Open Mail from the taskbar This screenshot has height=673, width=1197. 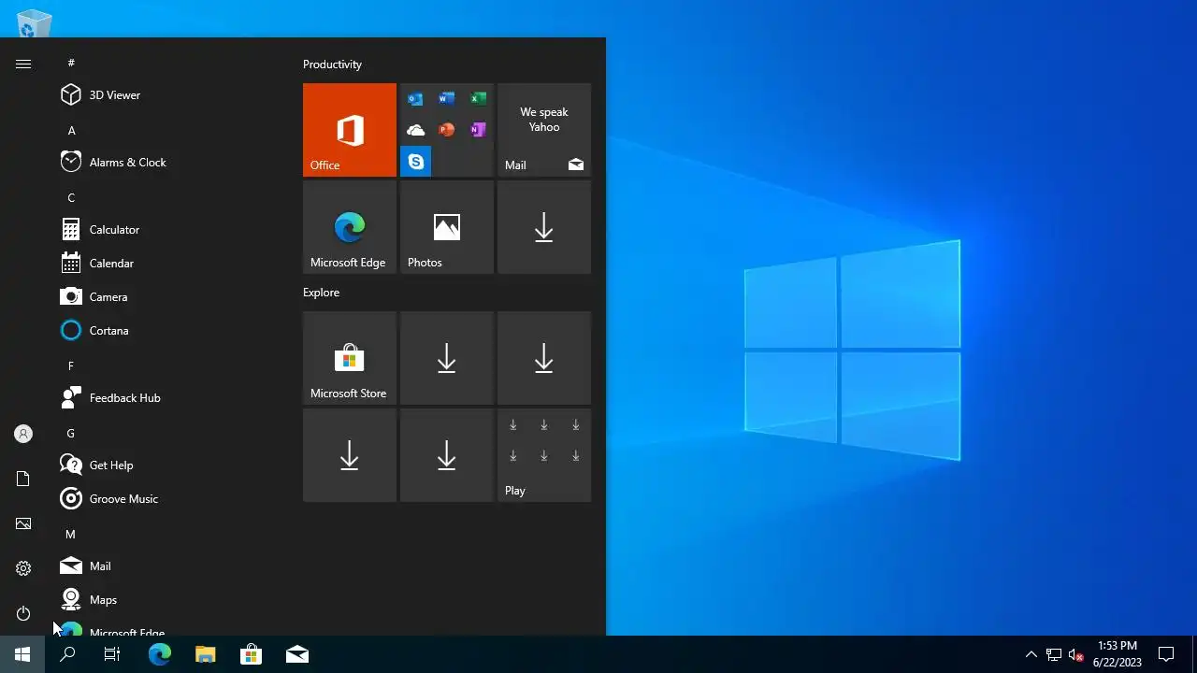tap(297, 654)
